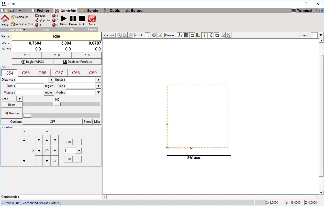Screen dimensions: 324x206
Task: Open a file with the folder icon
Action: [7, 11]
